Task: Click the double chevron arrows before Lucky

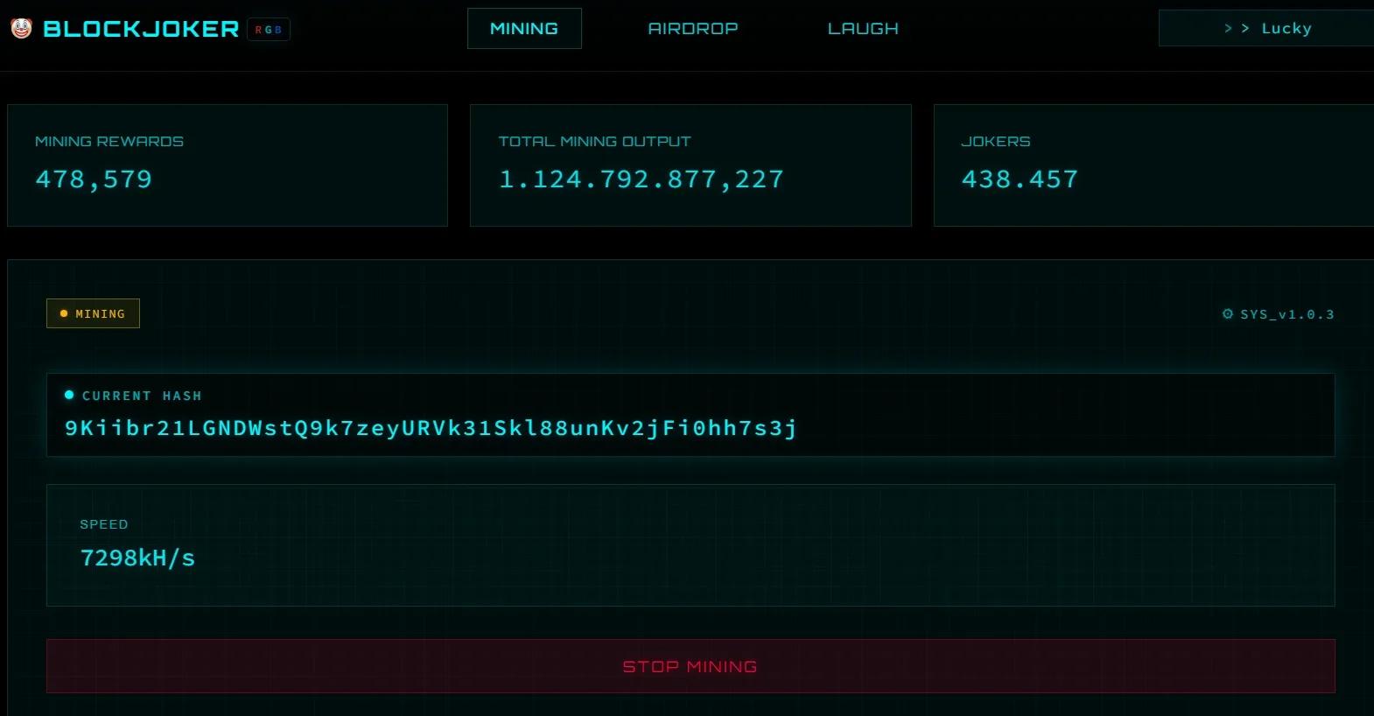Action: [1236, 29]
